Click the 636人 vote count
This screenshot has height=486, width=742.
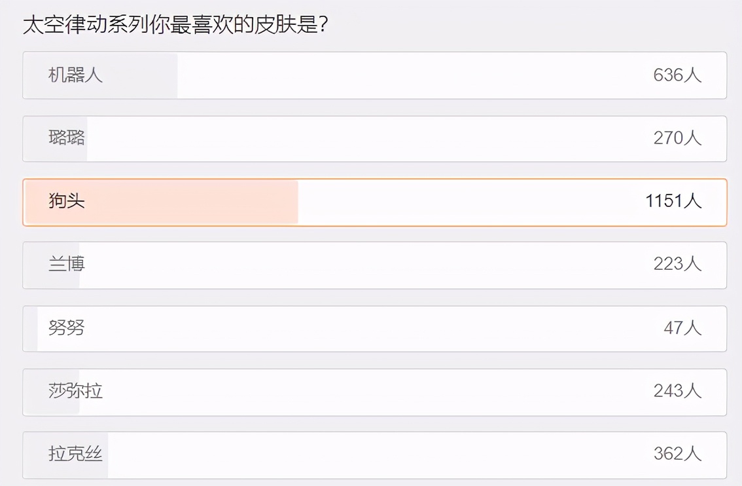point(678,76)
